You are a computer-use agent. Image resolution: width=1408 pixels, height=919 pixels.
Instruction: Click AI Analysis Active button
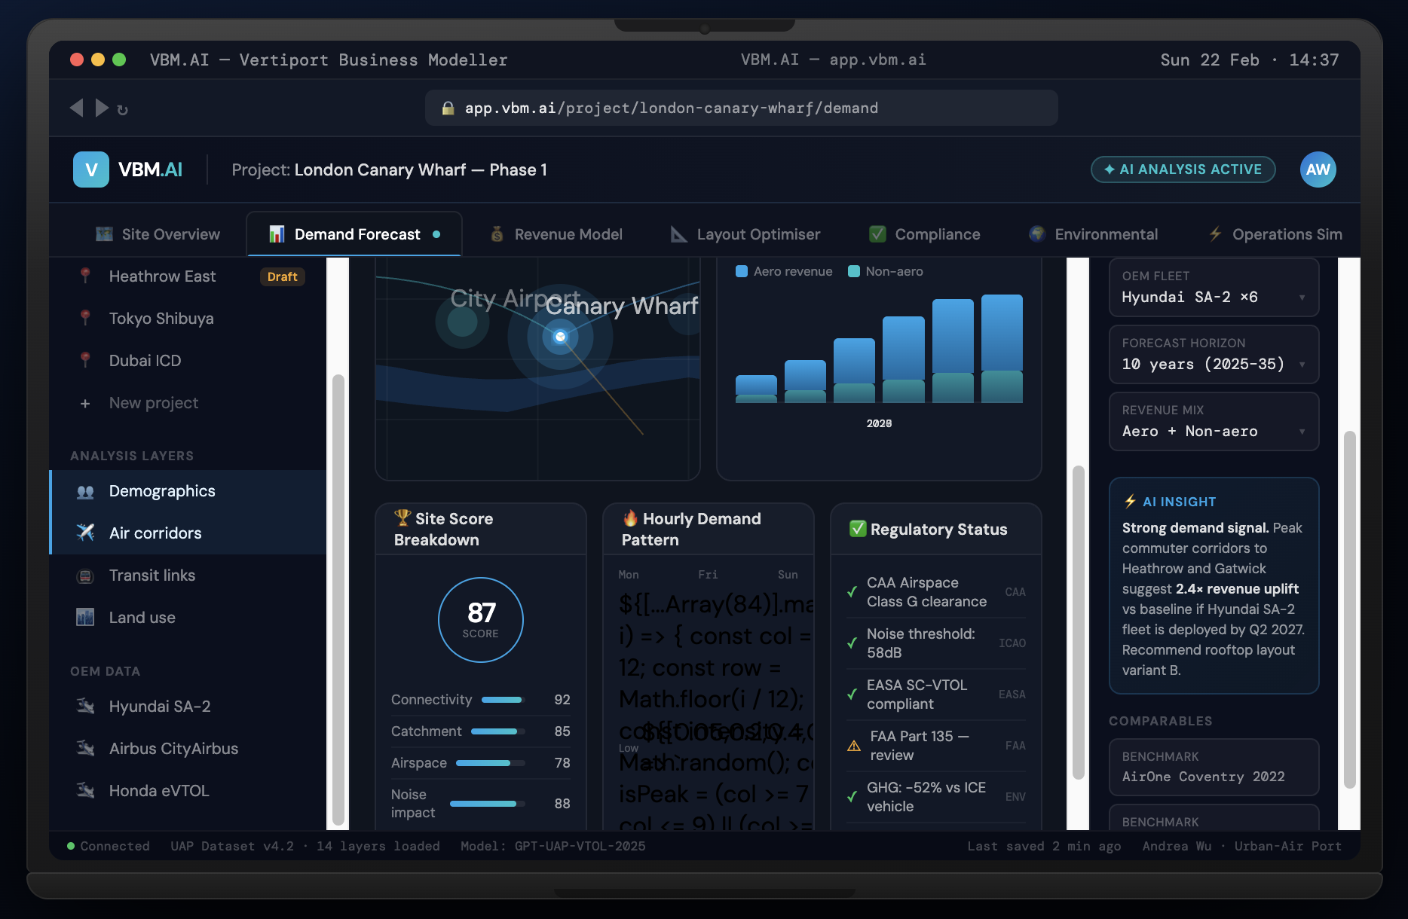(x=1183, y=169)
